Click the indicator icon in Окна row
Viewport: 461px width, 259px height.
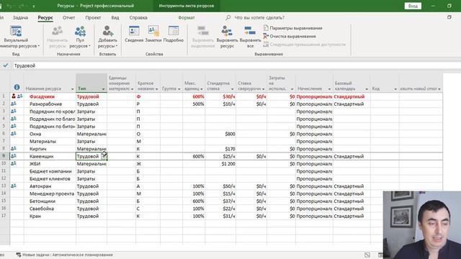pyautogui.click(x=14, y=134)
